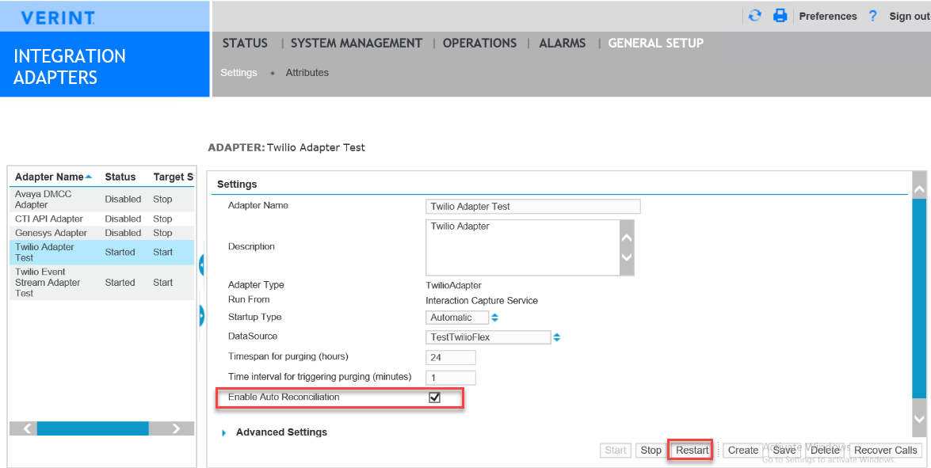The image size is (931, 468).
Task: Click the Verint logo
Action: click(x=58, y=17)
